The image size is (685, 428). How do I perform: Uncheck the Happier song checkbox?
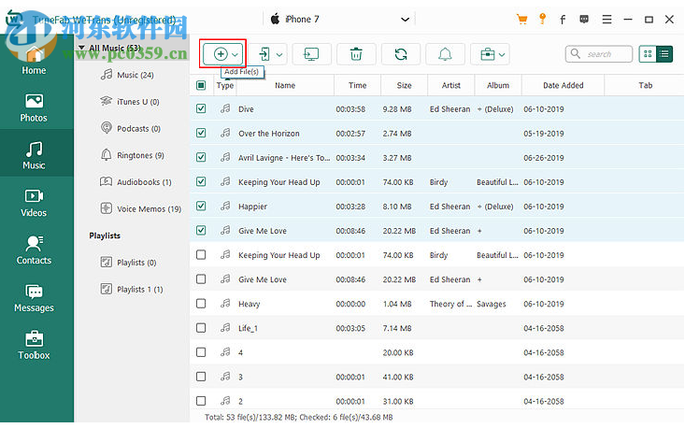click(201, 206)
